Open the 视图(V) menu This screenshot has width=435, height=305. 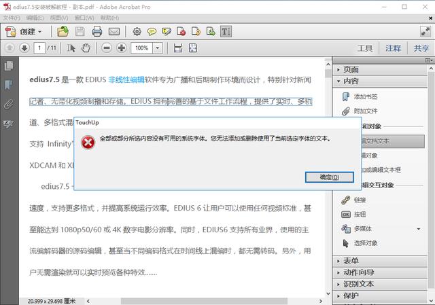59,18
